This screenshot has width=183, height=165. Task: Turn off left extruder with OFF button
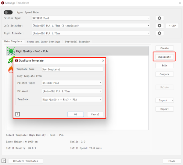pos(172,26)
